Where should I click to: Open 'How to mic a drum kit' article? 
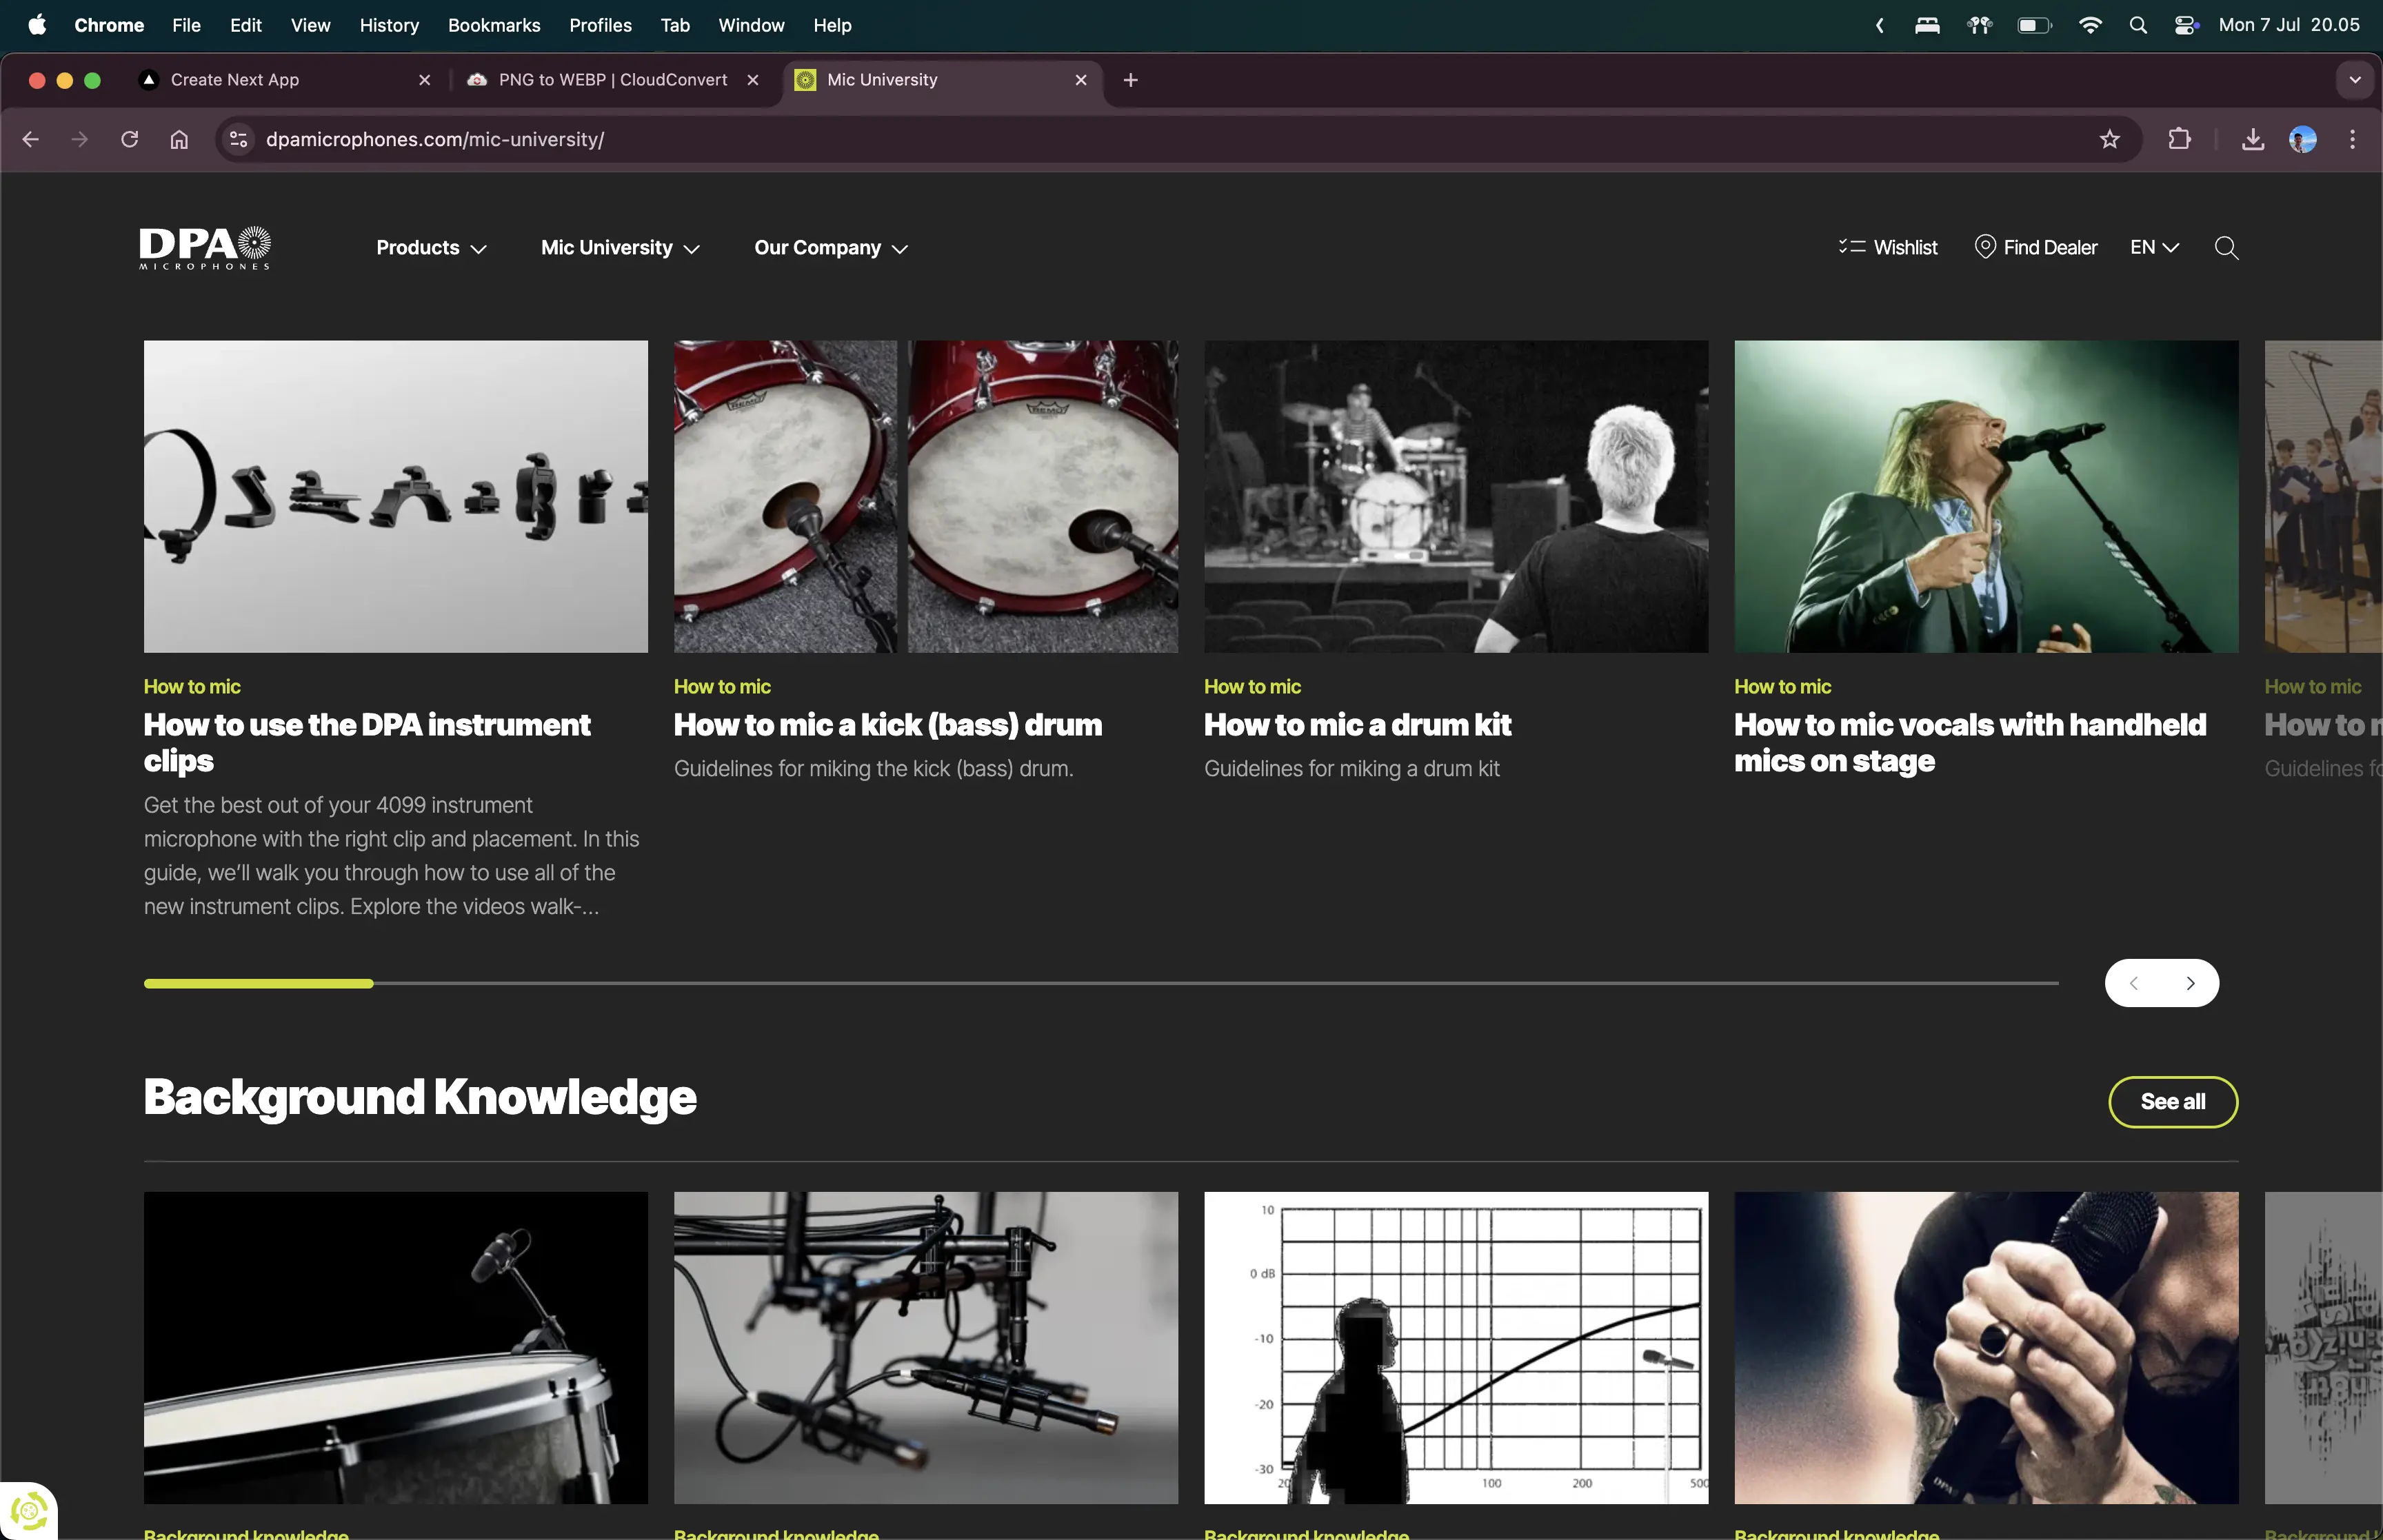[x=1357, y=725]
